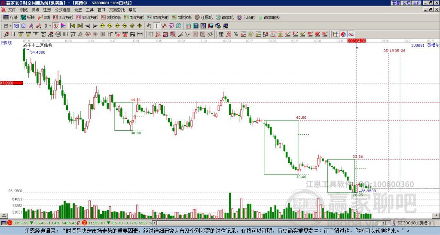This screenshot has height=235, width=440.
Task: Click the red 权 icon
Action: pos(56,26)
